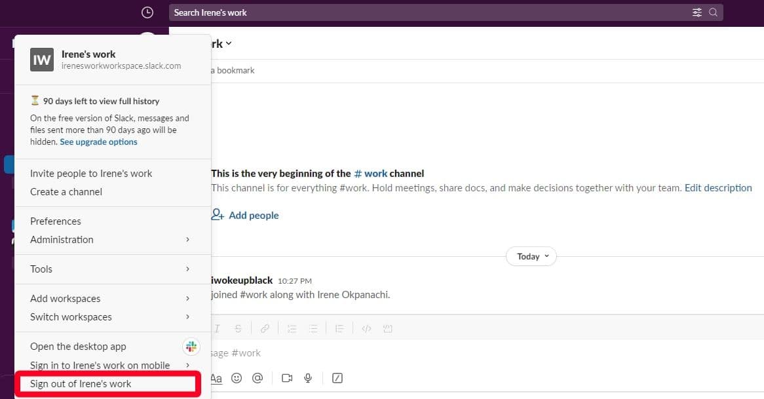Expand the Tools submenu
Viewport: 764px width, 399px height.
coord(41,269)
